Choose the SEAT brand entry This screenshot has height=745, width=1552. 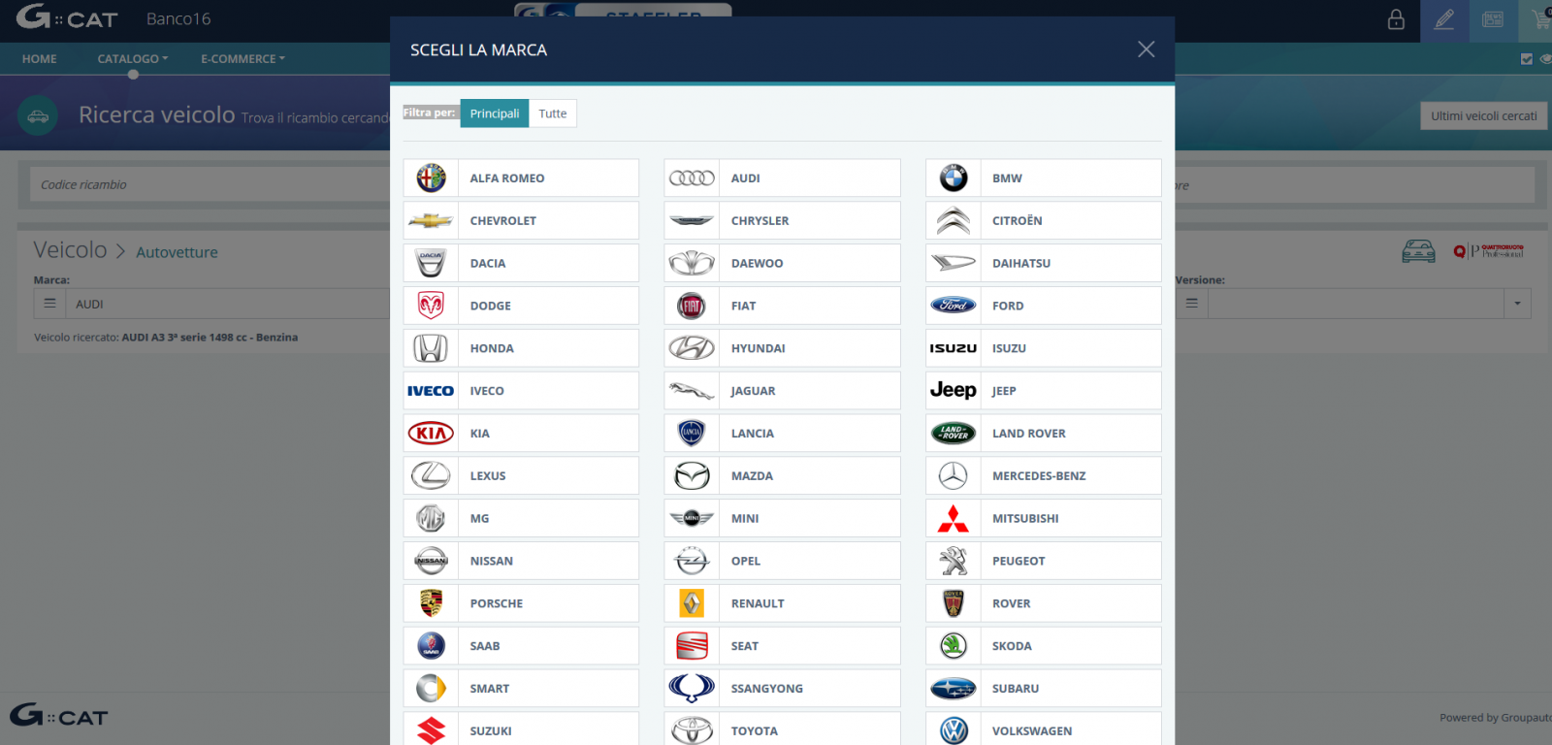(x=782, y=645)
